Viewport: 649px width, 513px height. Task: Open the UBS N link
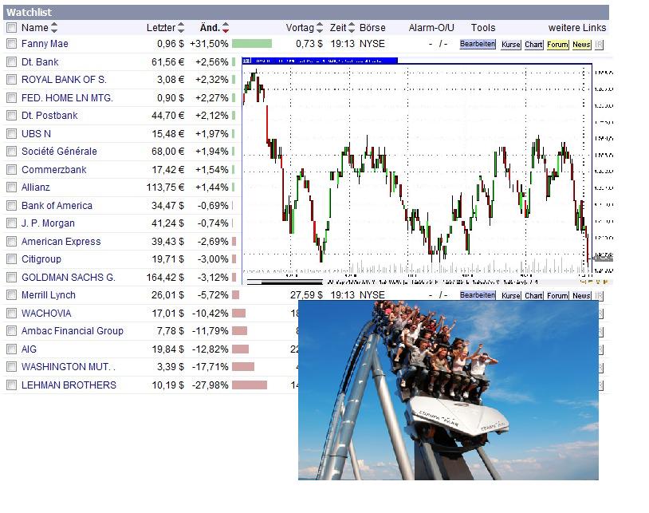[x=36, y=134]
